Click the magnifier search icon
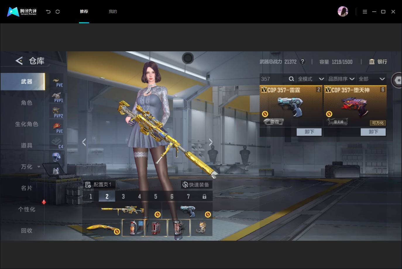Image resolution: width=402 pixels, height=269 pixels. pyautogui.click(x=291, y=79)
